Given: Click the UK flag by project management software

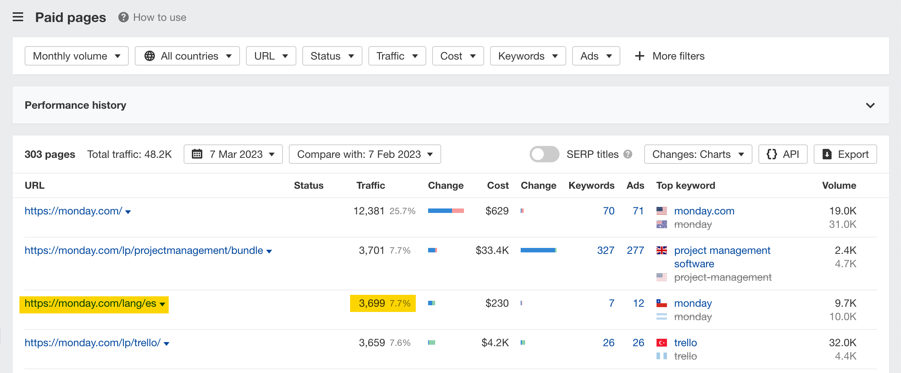Looking at the screenshot, I should tap(662, 250).
